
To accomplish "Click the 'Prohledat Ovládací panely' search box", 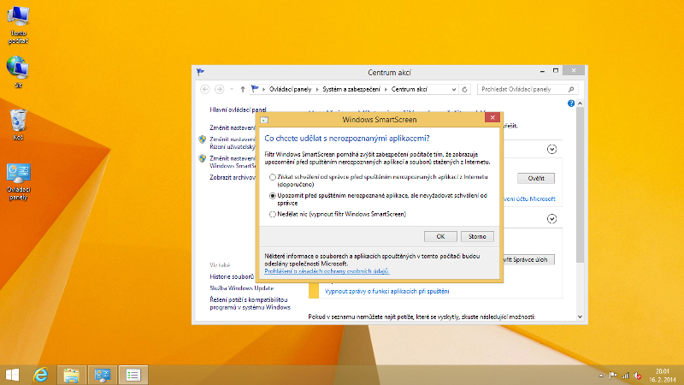I will [522, 89].
